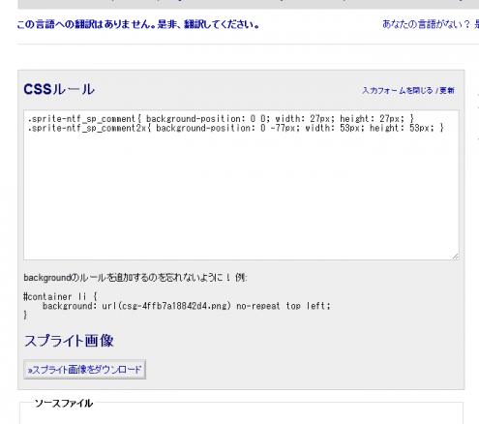Click the CSSルール heading
479x424 pixels.
click(59, 89)
